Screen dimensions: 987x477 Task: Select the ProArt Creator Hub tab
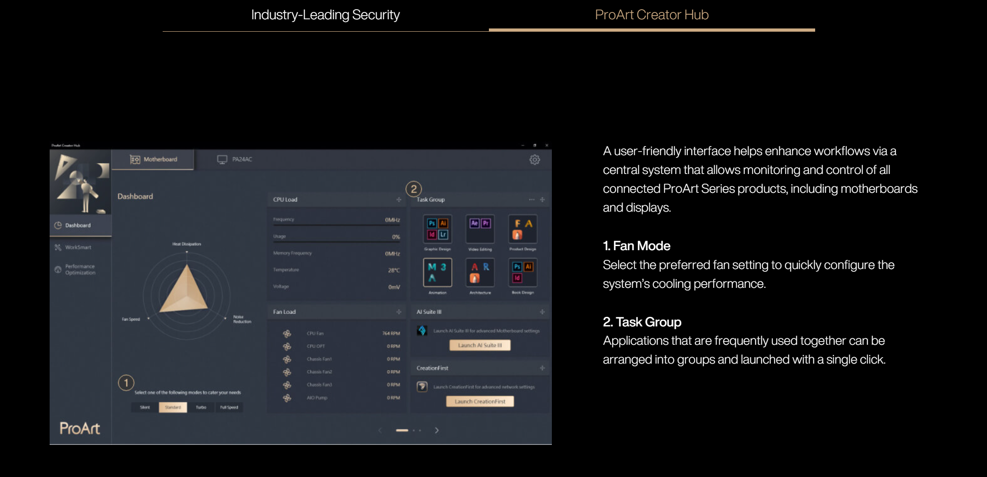click(652, 15)
